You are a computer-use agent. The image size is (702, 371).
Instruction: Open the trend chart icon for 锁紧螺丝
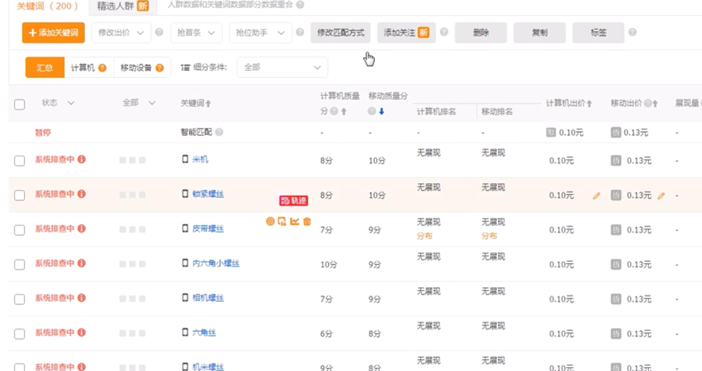click(294, 221)
